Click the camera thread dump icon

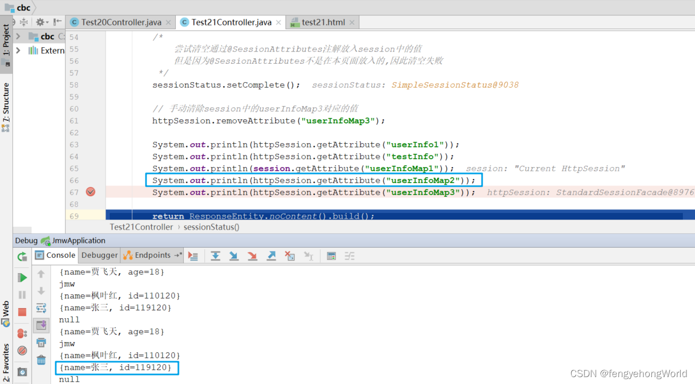click(22, 372)
